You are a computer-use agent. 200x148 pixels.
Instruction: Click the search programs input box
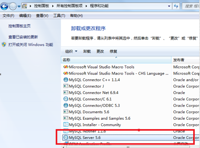[191, 6]
